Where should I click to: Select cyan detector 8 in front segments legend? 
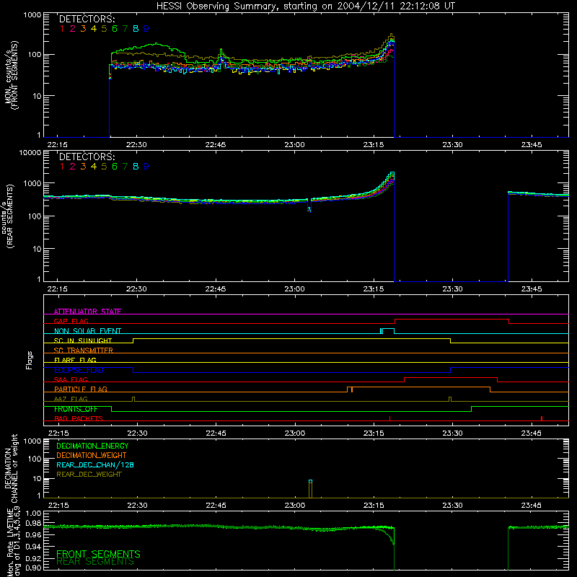click(136, 29)
